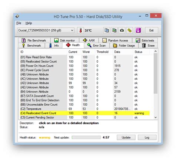Click the 2159 data value
Screen dimensions: 176x158
[117, 92]
